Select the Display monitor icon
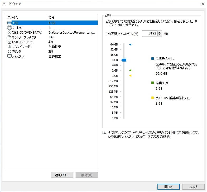Image resolution: width=207 pixels, height=192 pixels. [x=9, y=56]
